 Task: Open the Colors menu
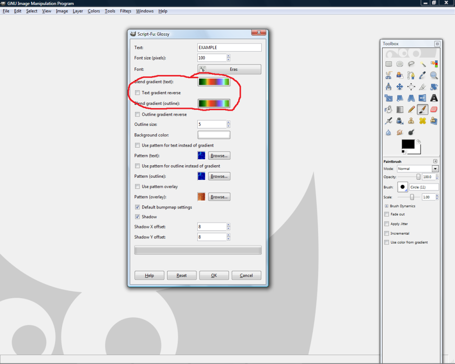(x=94, y=11)
